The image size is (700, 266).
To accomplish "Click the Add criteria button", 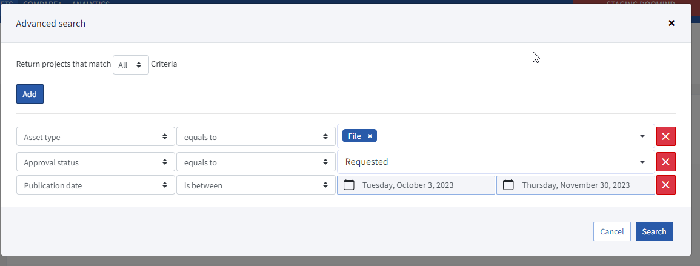I will [30, 94].
